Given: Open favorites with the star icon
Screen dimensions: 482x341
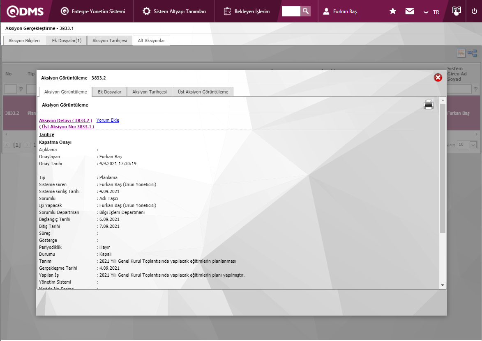Looking at the screenshot, I should (393, 11).
